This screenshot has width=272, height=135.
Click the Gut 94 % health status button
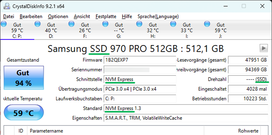pyautogui.click(x=24, y=78)
